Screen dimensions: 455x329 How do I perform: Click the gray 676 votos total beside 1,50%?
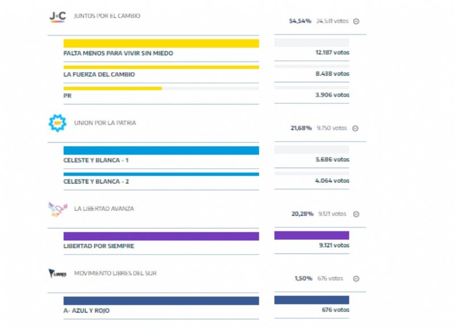coord(330,278)
